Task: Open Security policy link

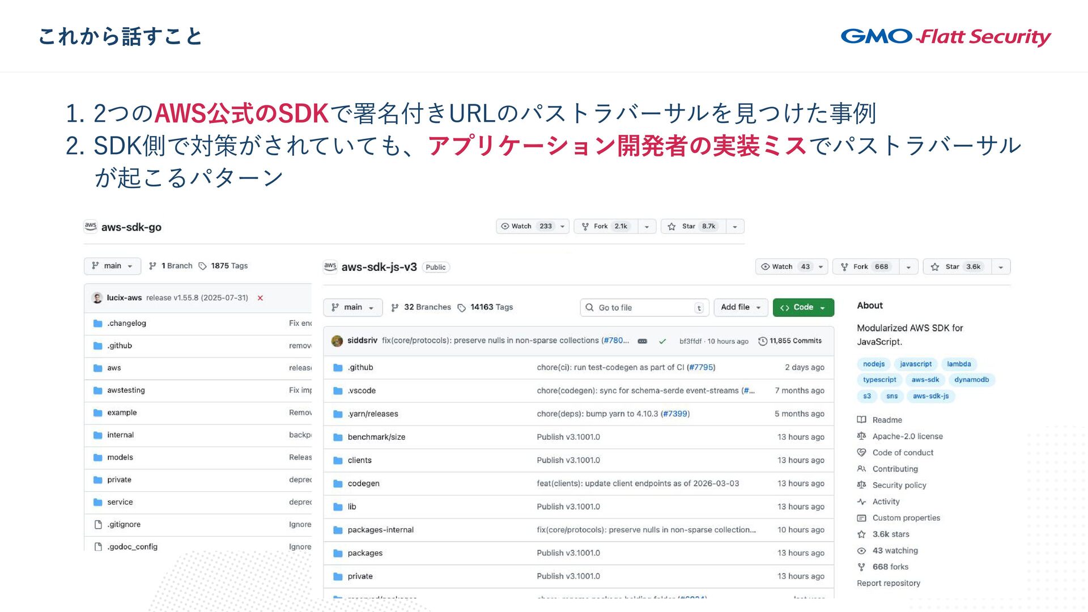Action: [899, 485]
